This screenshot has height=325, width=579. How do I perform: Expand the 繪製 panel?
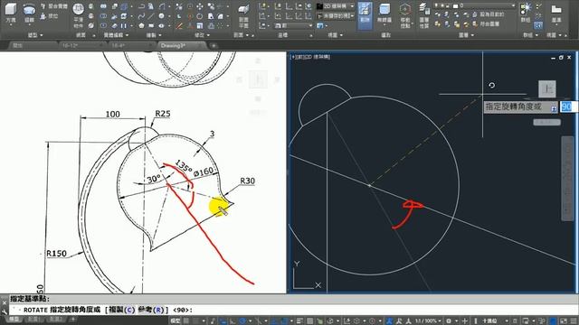point(154,35)
